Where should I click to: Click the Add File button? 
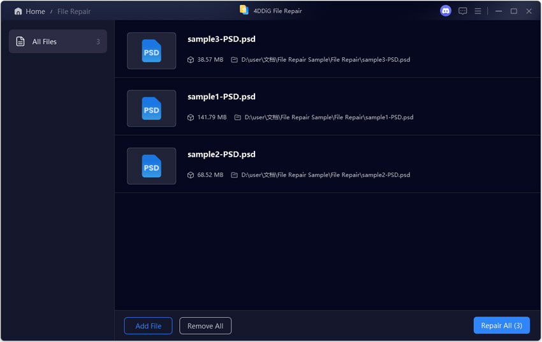(149, 326)
